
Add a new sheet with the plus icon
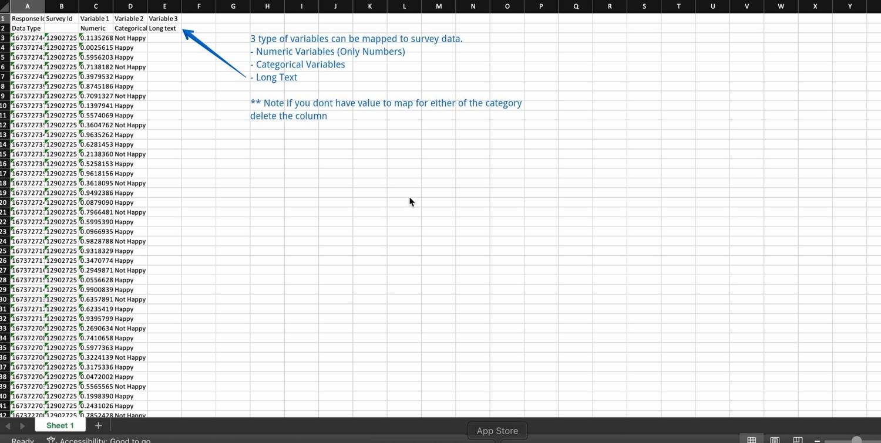pos(98,425)
